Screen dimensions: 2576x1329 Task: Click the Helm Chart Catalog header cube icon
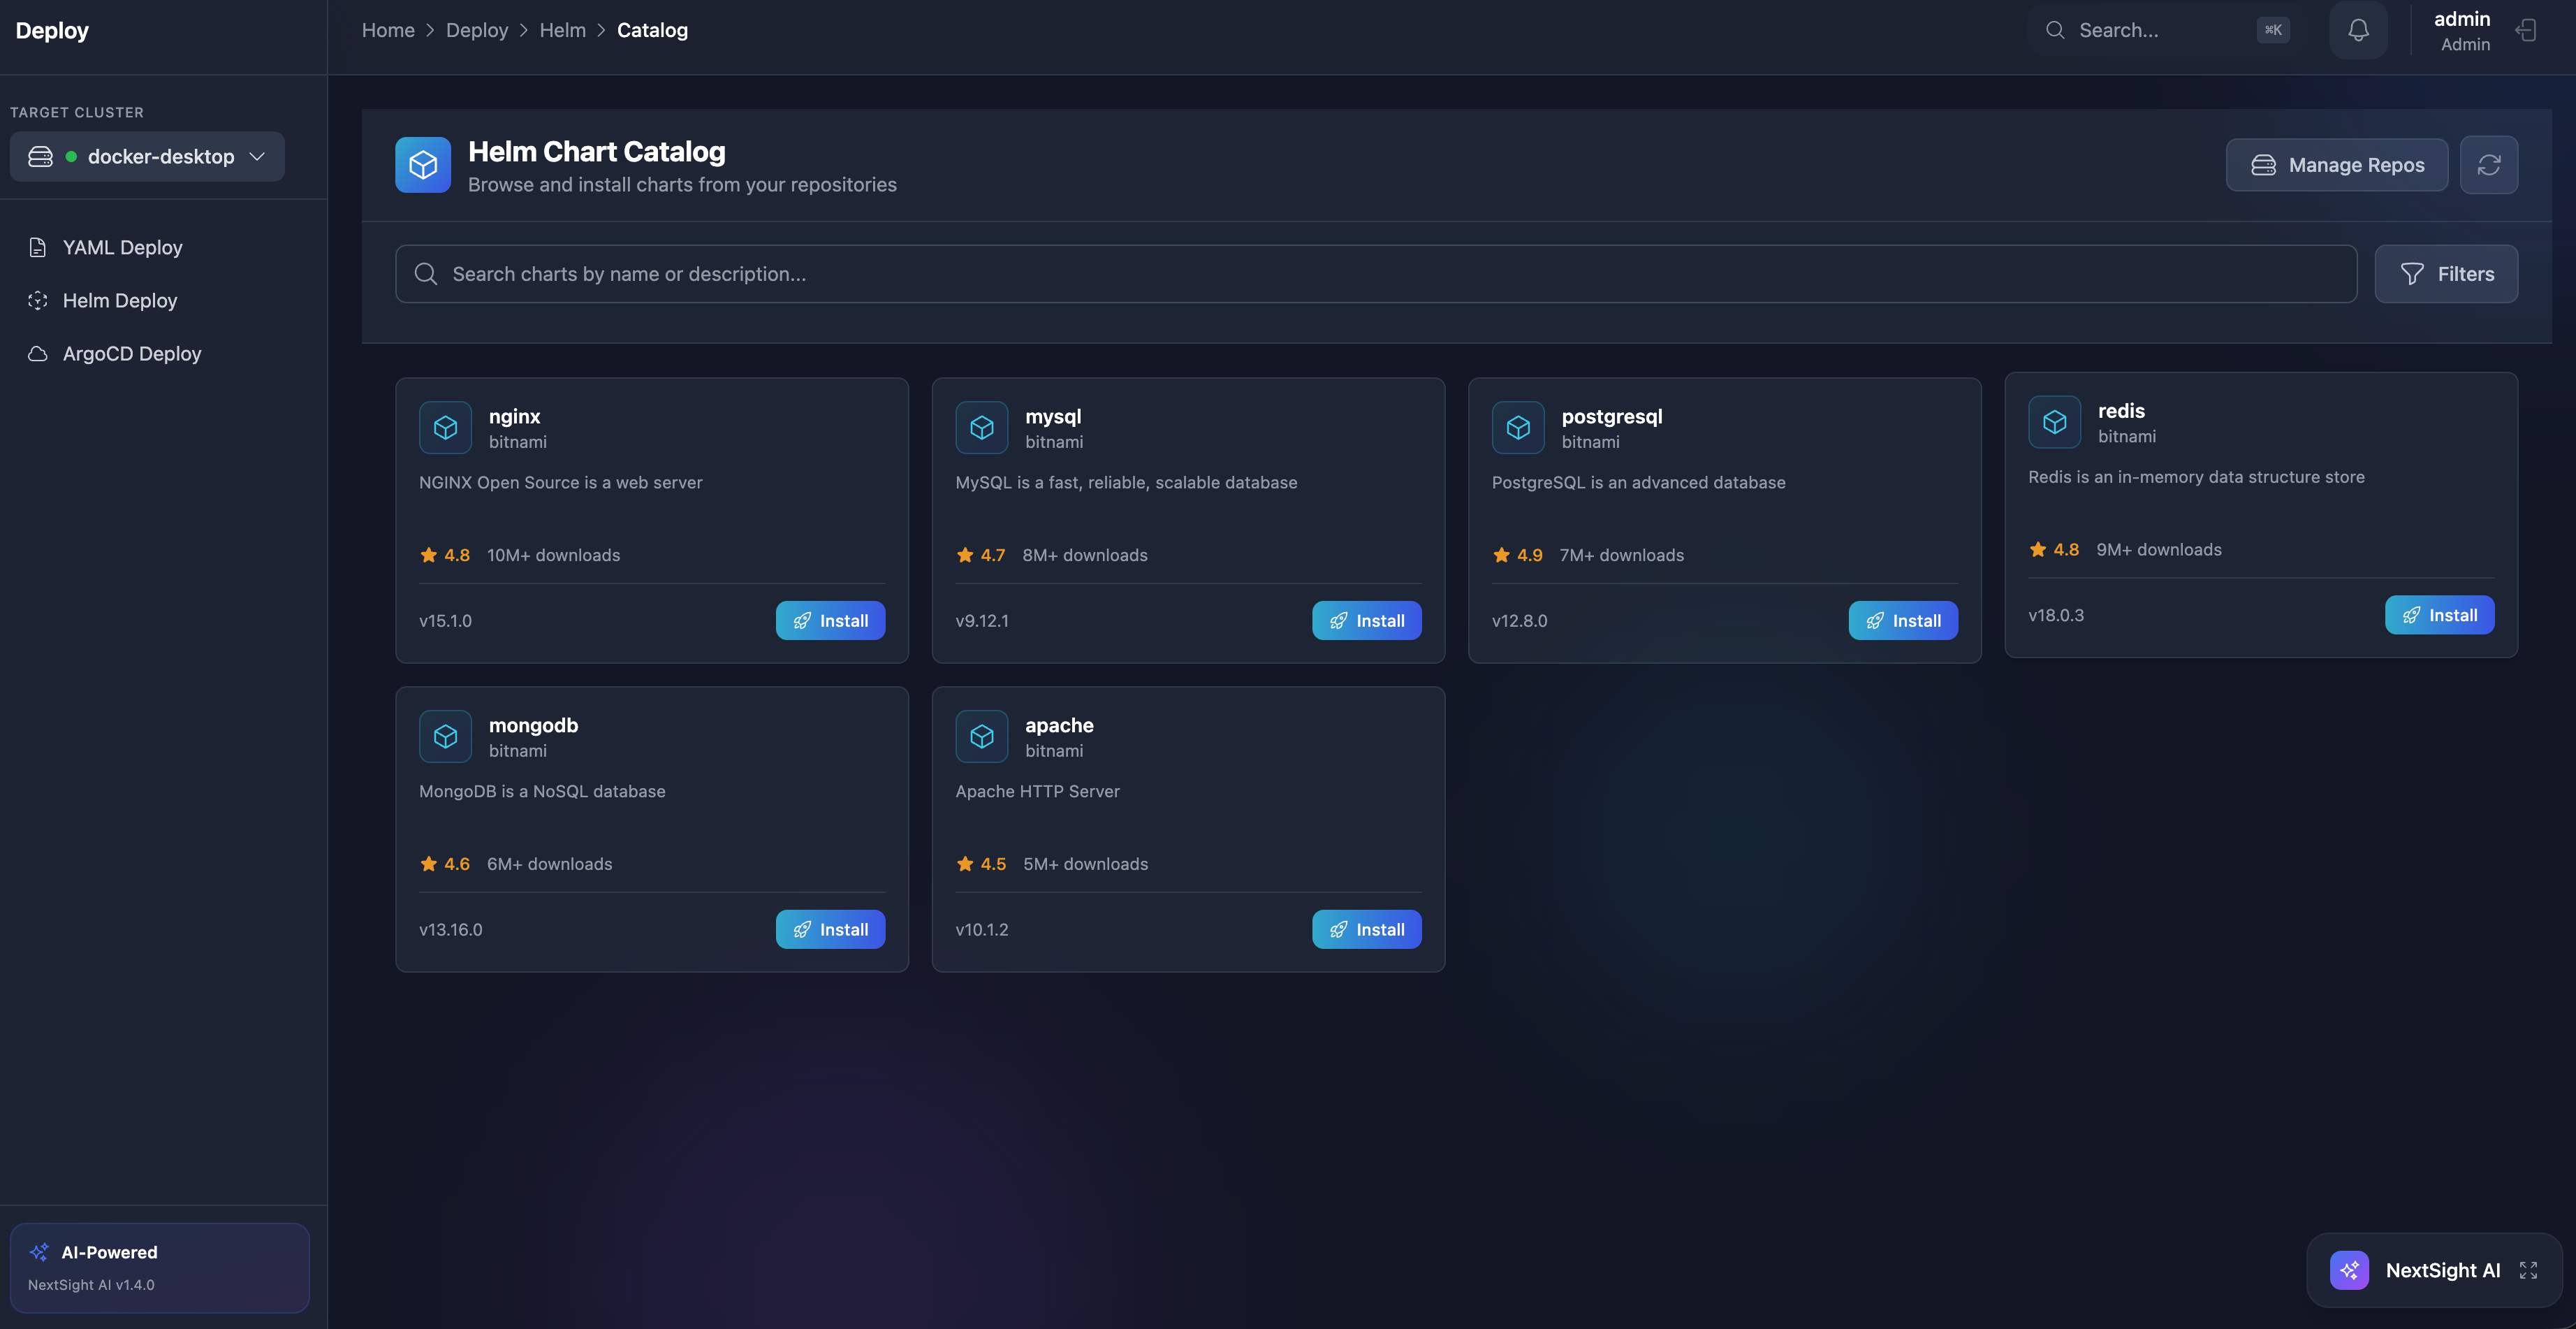(423, 165)
